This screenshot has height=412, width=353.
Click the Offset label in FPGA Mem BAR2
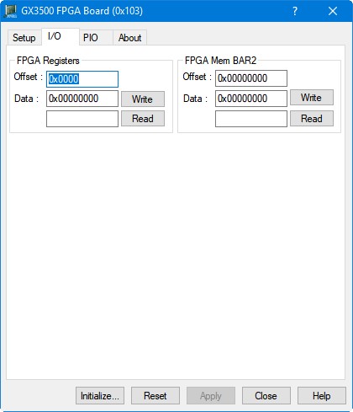click(x=197, y=77)
